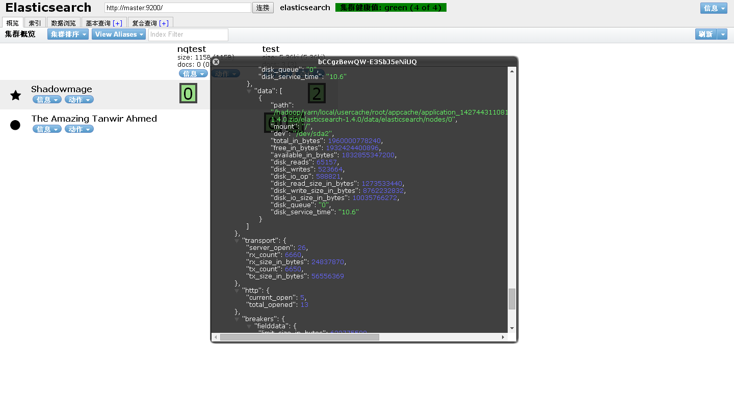Open The Amazing Tanwir Ahmed 信息 dropdown
The image size is (734, 398).
(x=47, y=129)
